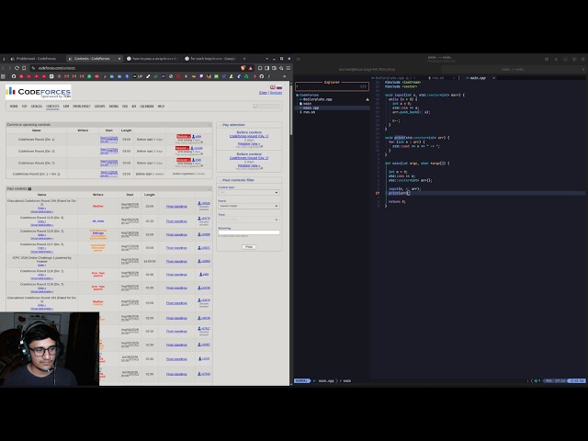Click the Codeforces logo
The image size is (588, 441).
39,92
